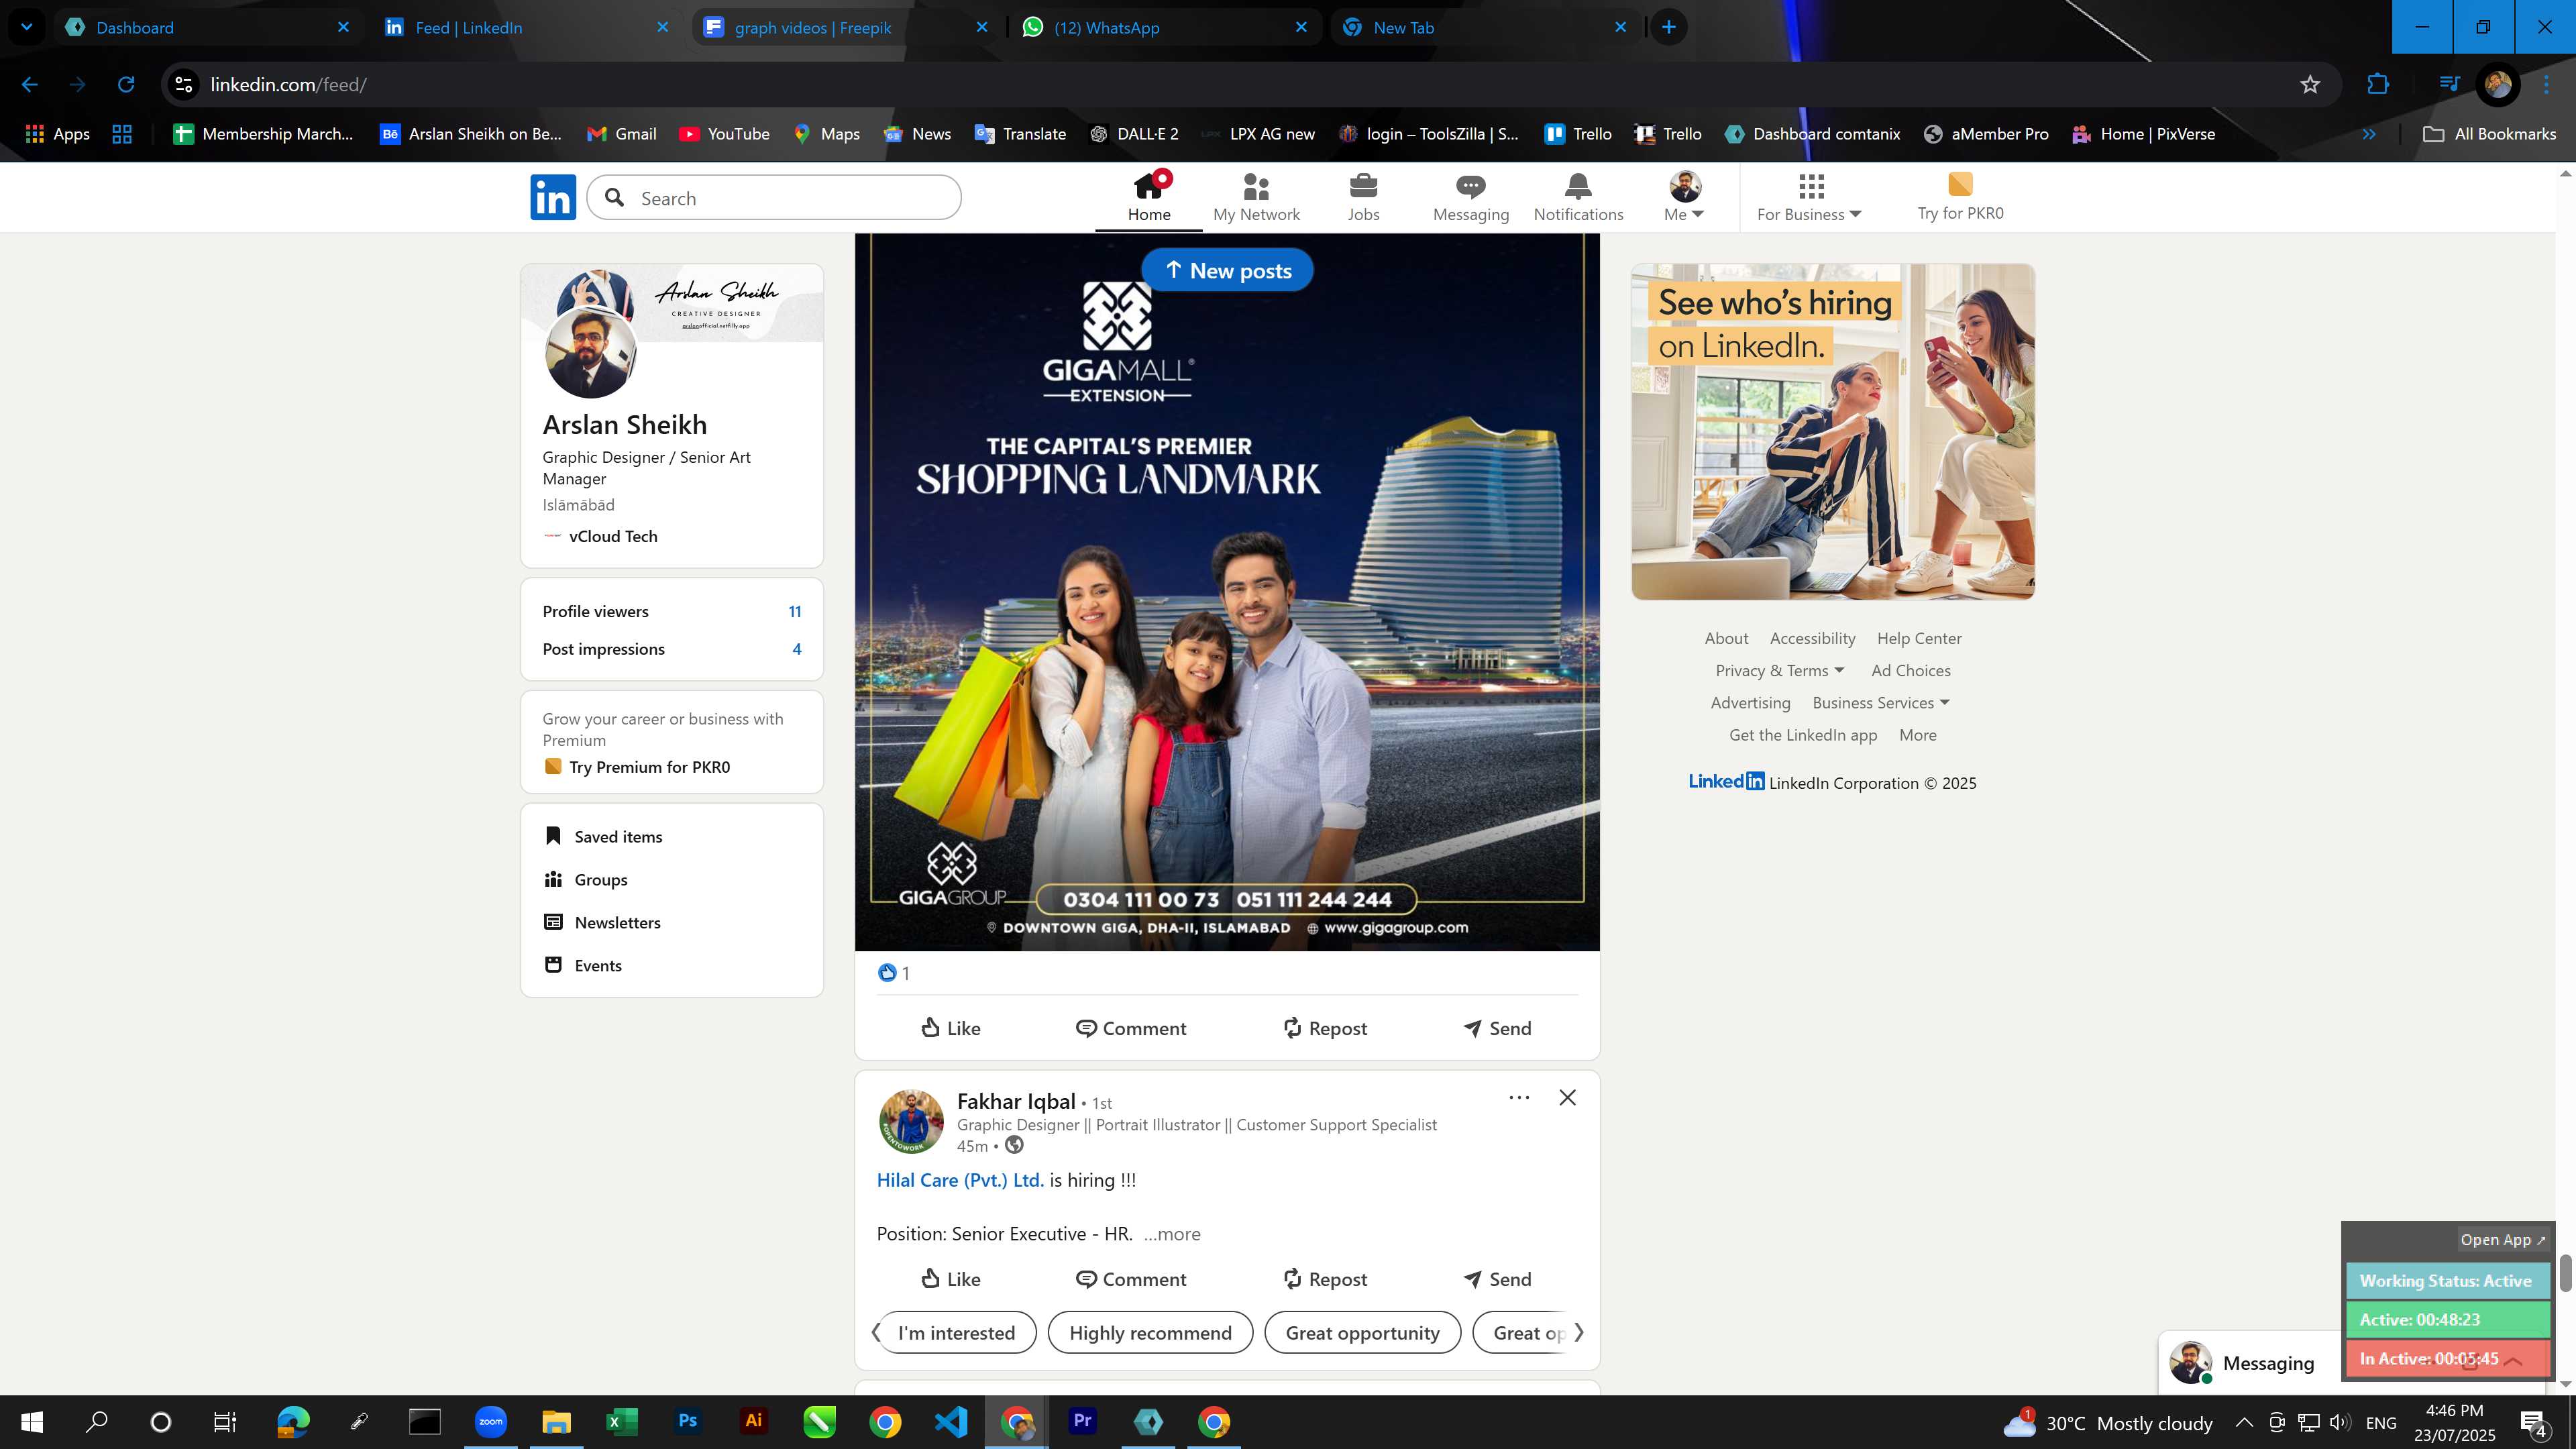Image resolution: width=2576 pixels, height=1449 pixels.
Task: Repost the Giga Mall post
Action: 1324,1028
